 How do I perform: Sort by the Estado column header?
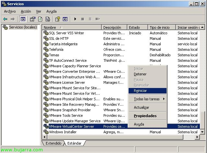point(138,27)
